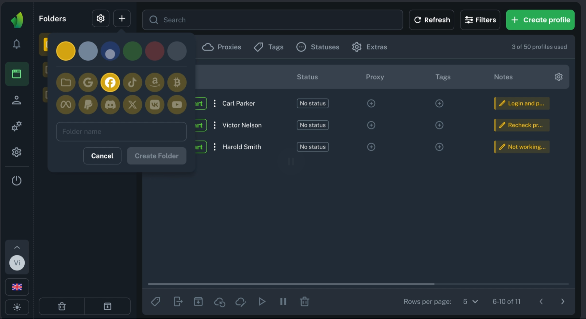Click the Create Folder button
586x319 pixels.
click(157, 156)
